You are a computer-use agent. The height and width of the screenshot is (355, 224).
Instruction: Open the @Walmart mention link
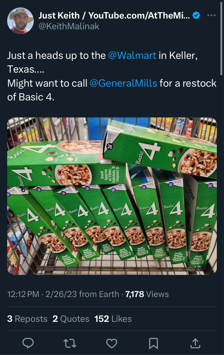click(132, 56)
